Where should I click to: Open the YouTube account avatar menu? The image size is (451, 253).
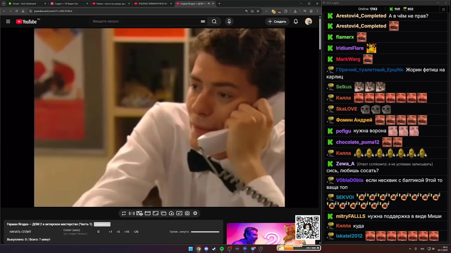click(308, 21)
